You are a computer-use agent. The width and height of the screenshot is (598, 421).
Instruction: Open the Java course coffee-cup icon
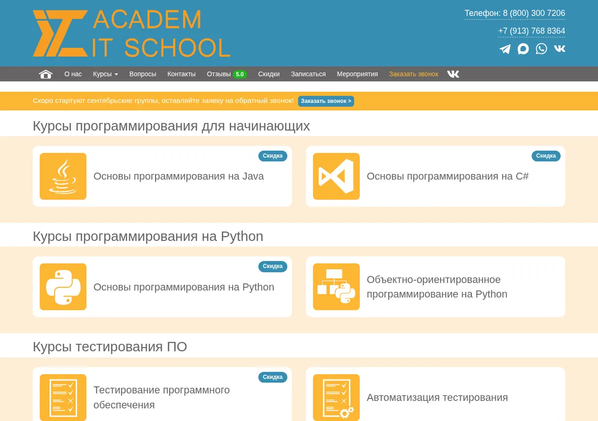(x=63, y=176)
